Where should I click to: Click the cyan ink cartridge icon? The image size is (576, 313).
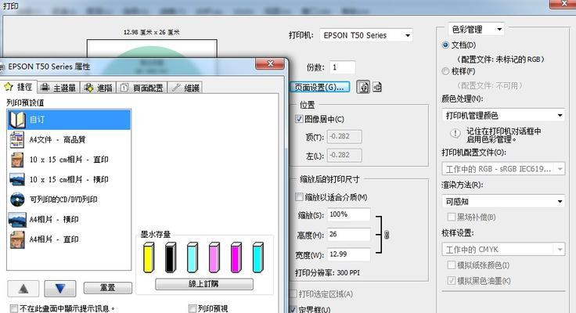(x=258, y=257)
